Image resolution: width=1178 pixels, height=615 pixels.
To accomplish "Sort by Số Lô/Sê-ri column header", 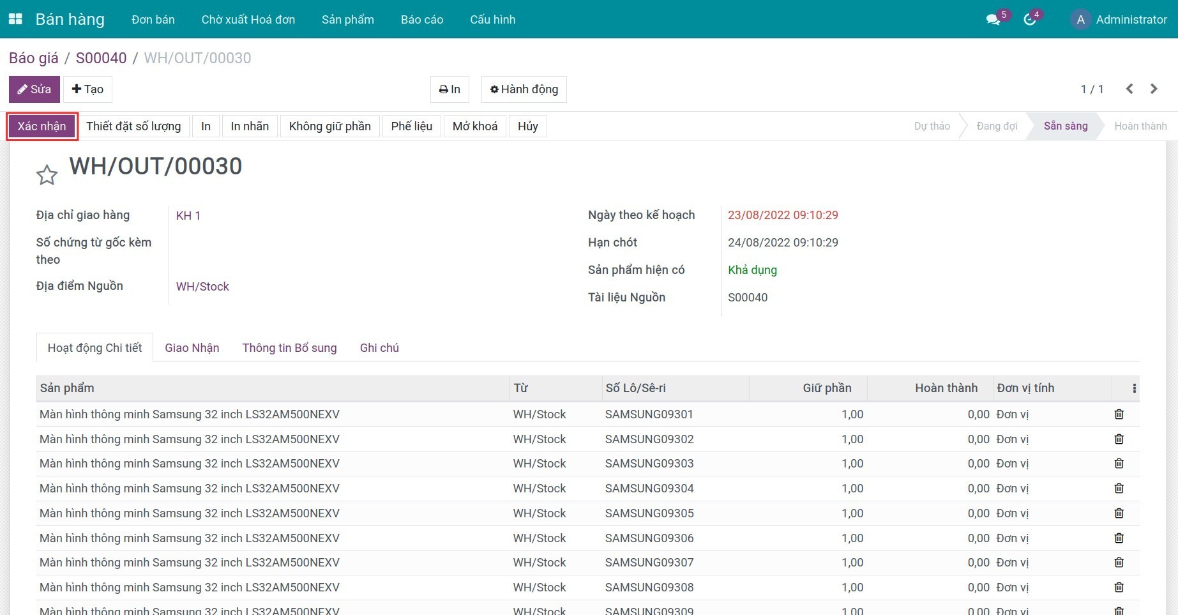I will tap(676, 388).
